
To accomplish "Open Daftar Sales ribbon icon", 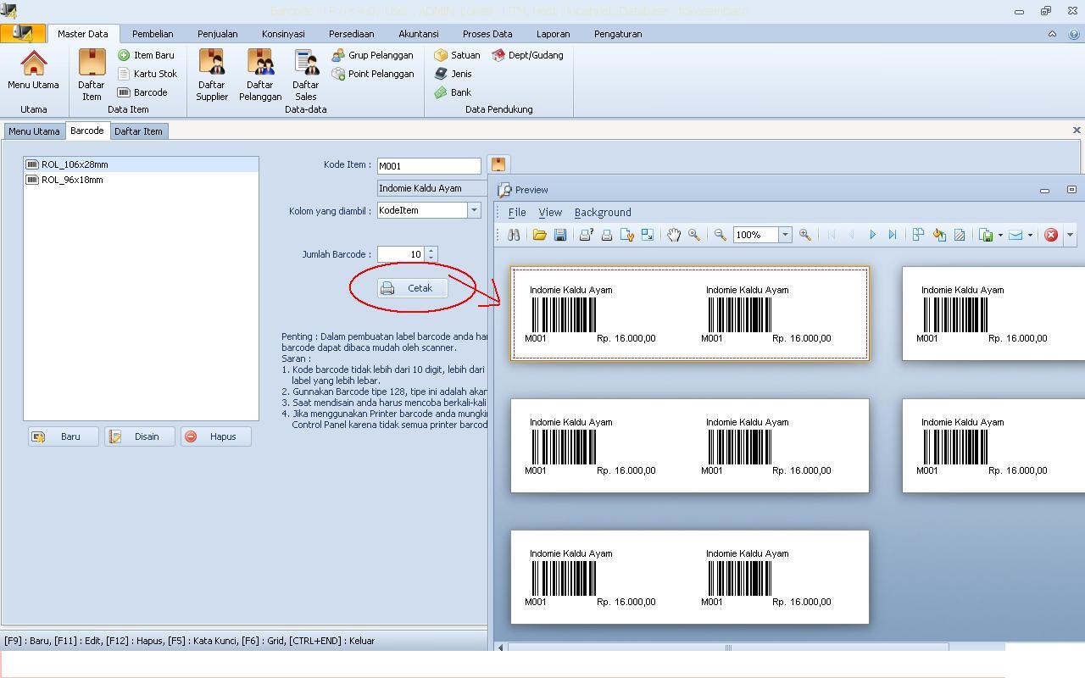I will pyautogui.click(x=306, y=75).
